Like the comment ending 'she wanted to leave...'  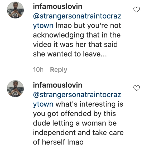pos(137,9)
